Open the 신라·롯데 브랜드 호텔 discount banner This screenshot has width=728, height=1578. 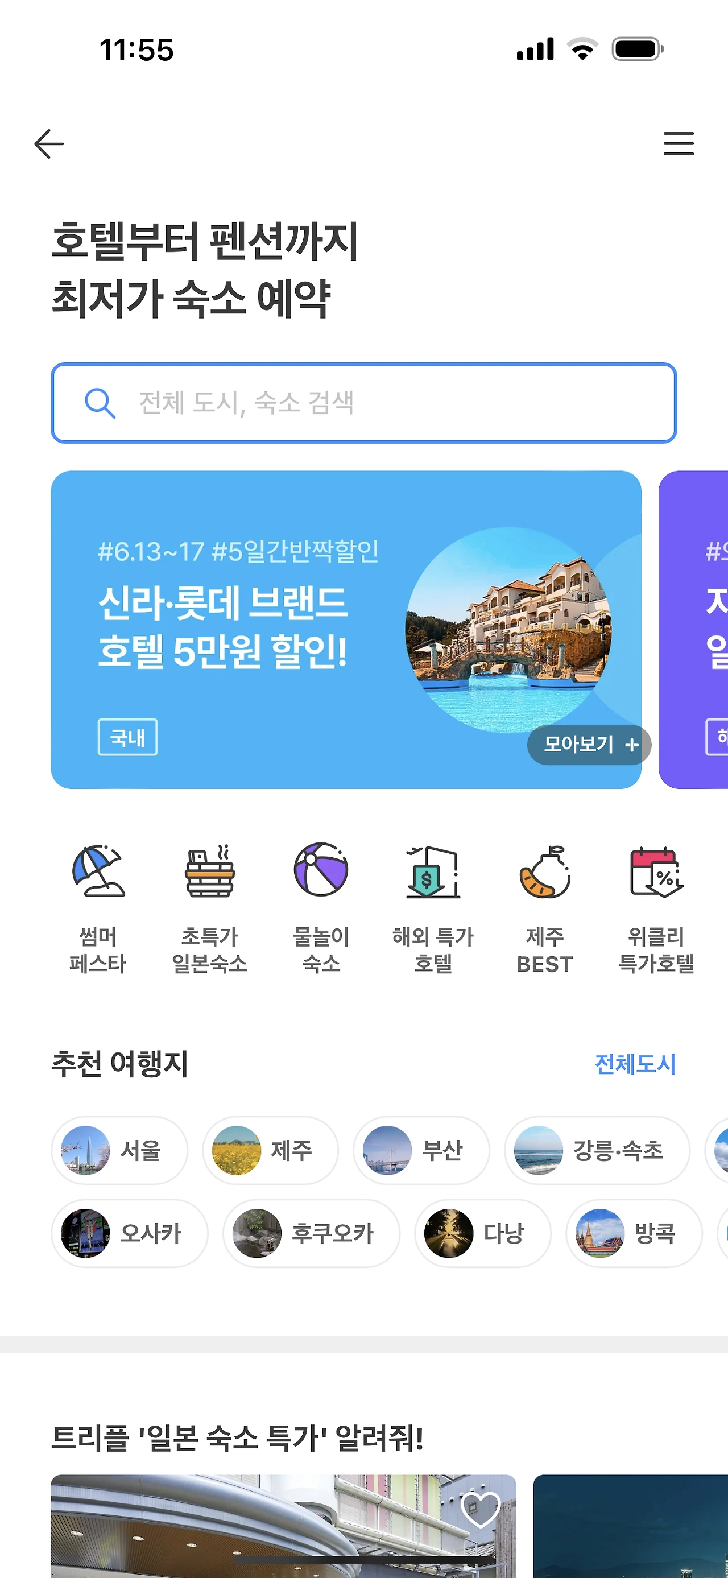tap(346, 629)
